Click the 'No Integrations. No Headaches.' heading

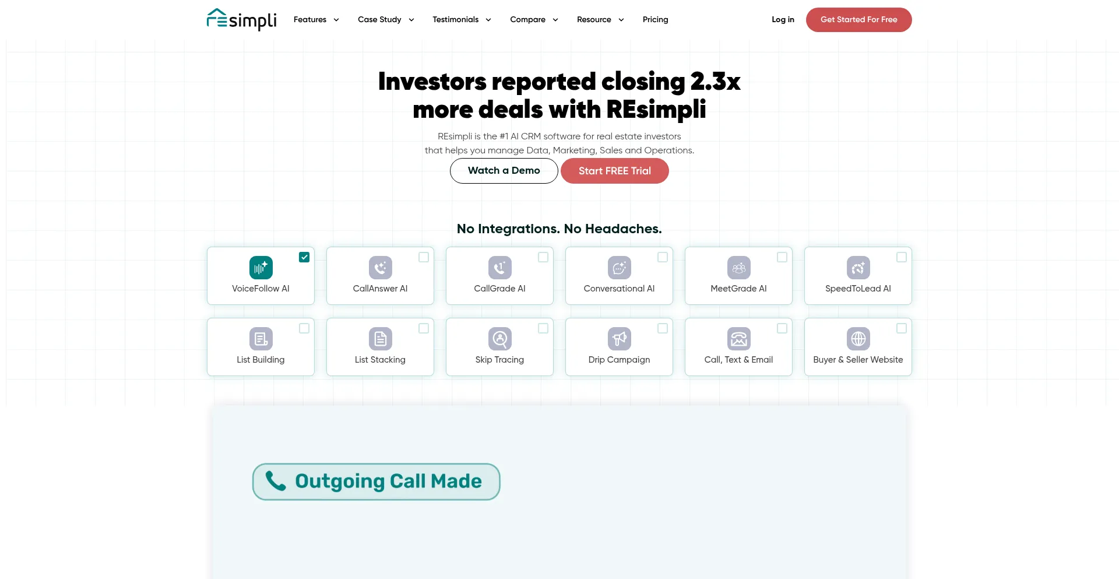coord(559,229)
